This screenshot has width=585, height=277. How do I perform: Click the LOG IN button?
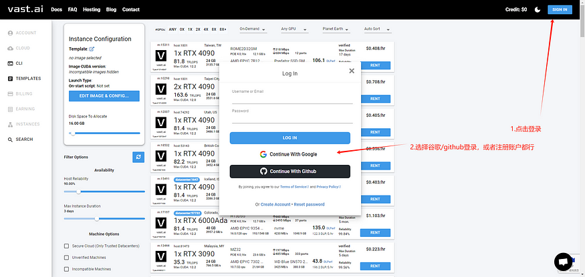point(290,137)
